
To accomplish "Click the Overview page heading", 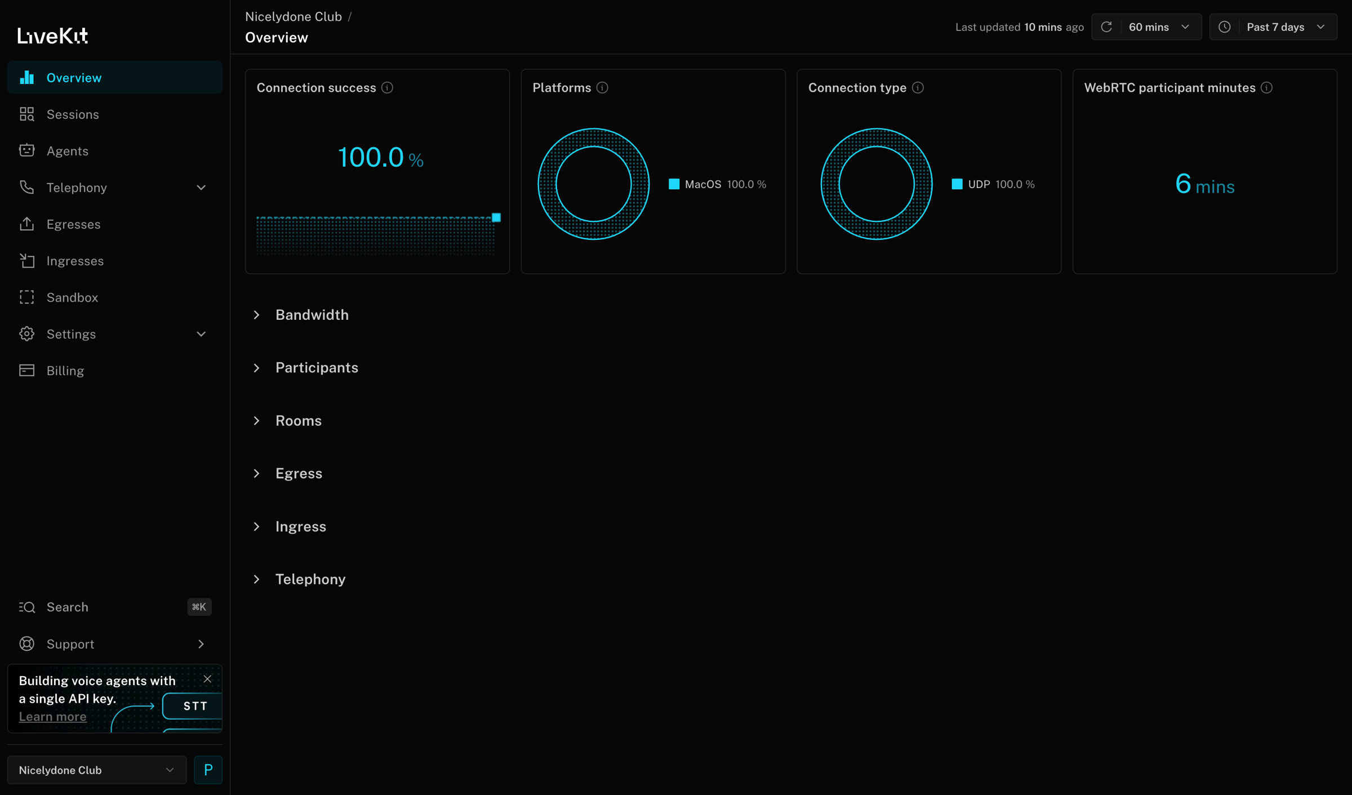I will tap(277, 38).
